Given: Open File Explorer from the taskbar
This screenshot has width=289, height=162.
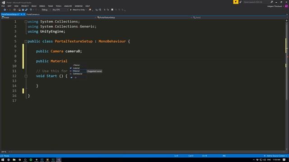Looking at the screenshot, I should [x=14, y=160].
